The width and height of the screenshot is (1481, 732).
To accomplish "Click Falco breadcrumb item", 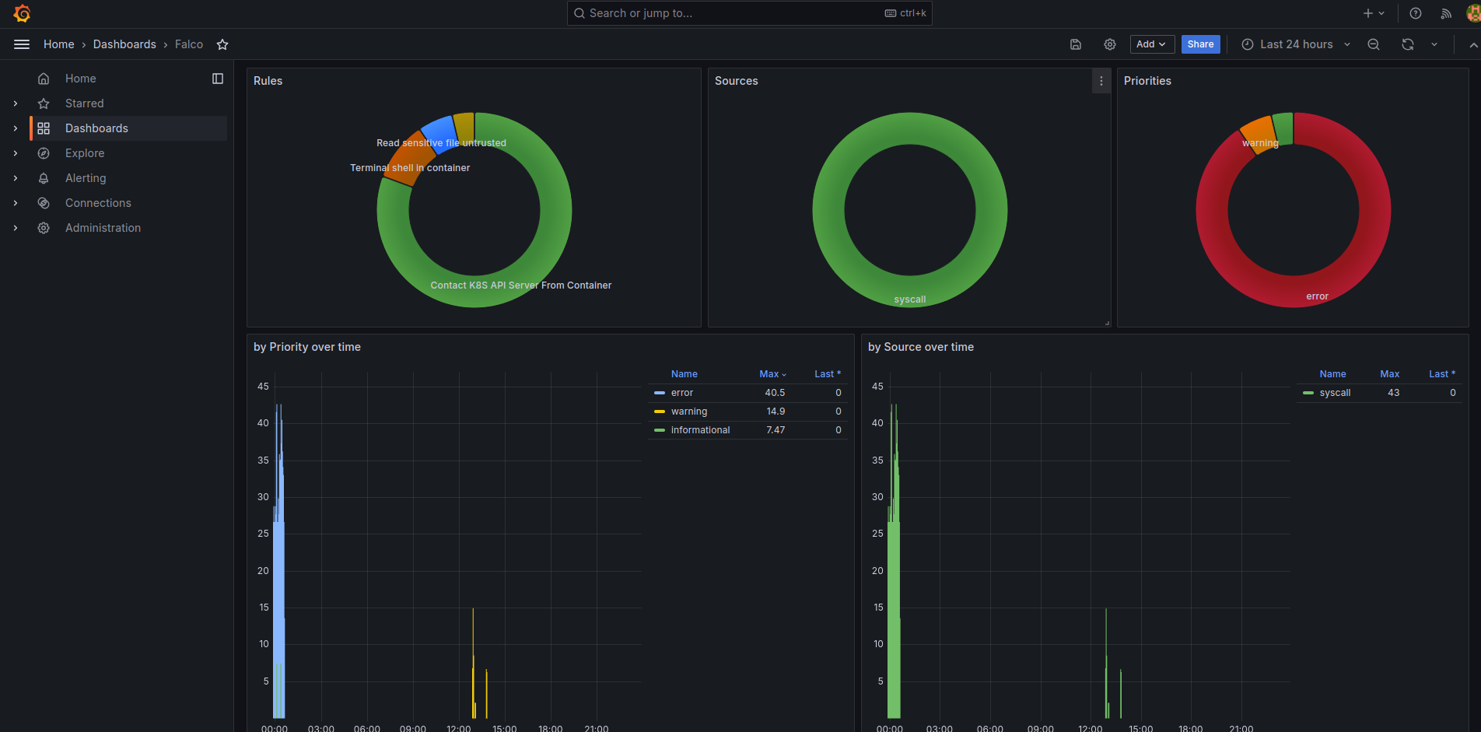I will coord(189,44).
